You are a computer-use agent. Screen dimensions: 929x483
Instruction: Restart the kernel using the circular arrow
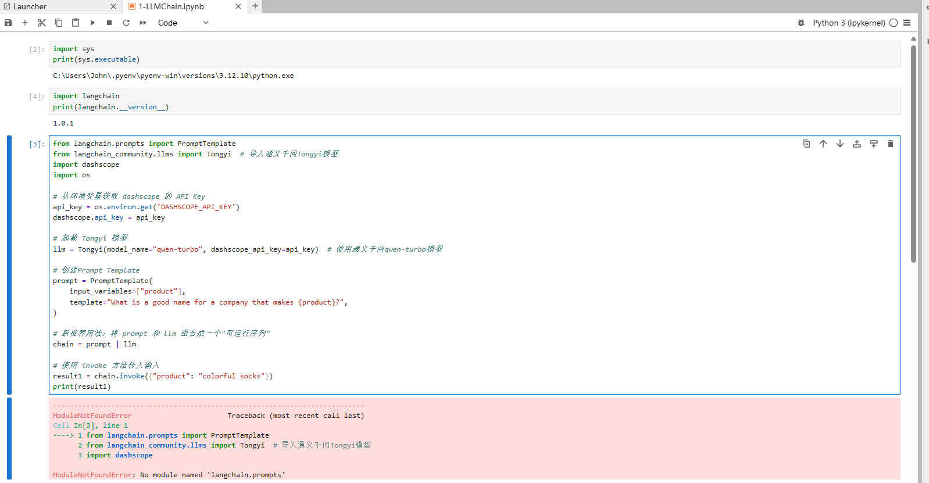pyautogui.click(x=126, y=23)
